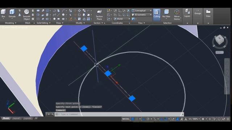The image size is (232, 130).
Task: Open the annotation scale 1:1 / 100% dropdown
Action: [x=194, y=119]
